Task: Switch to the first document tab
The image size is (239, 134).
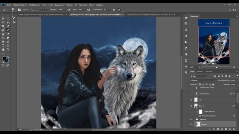Action: tap(42, 15)
